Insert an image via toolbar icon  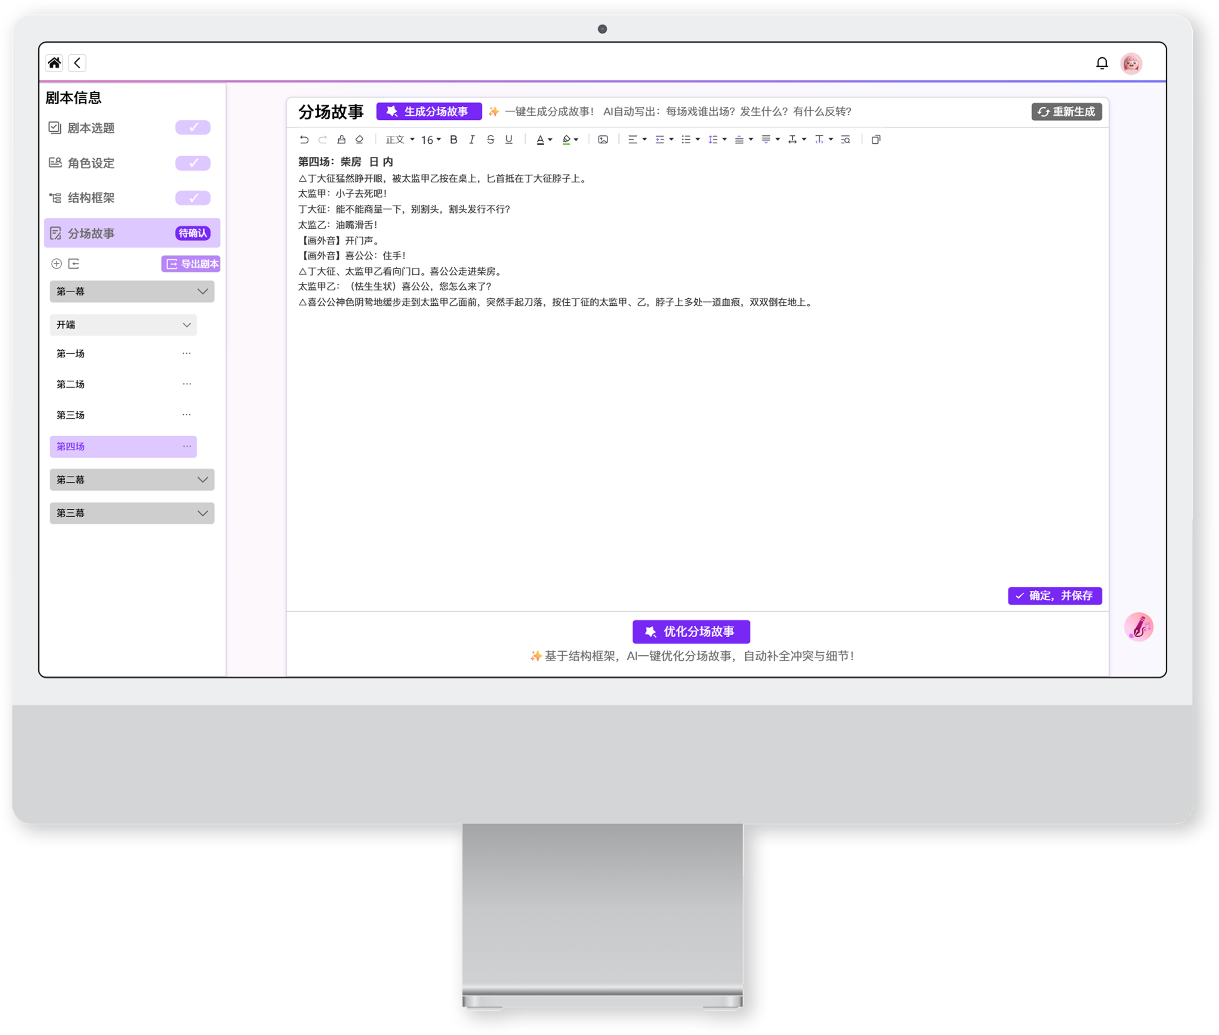tap(603, 139)
